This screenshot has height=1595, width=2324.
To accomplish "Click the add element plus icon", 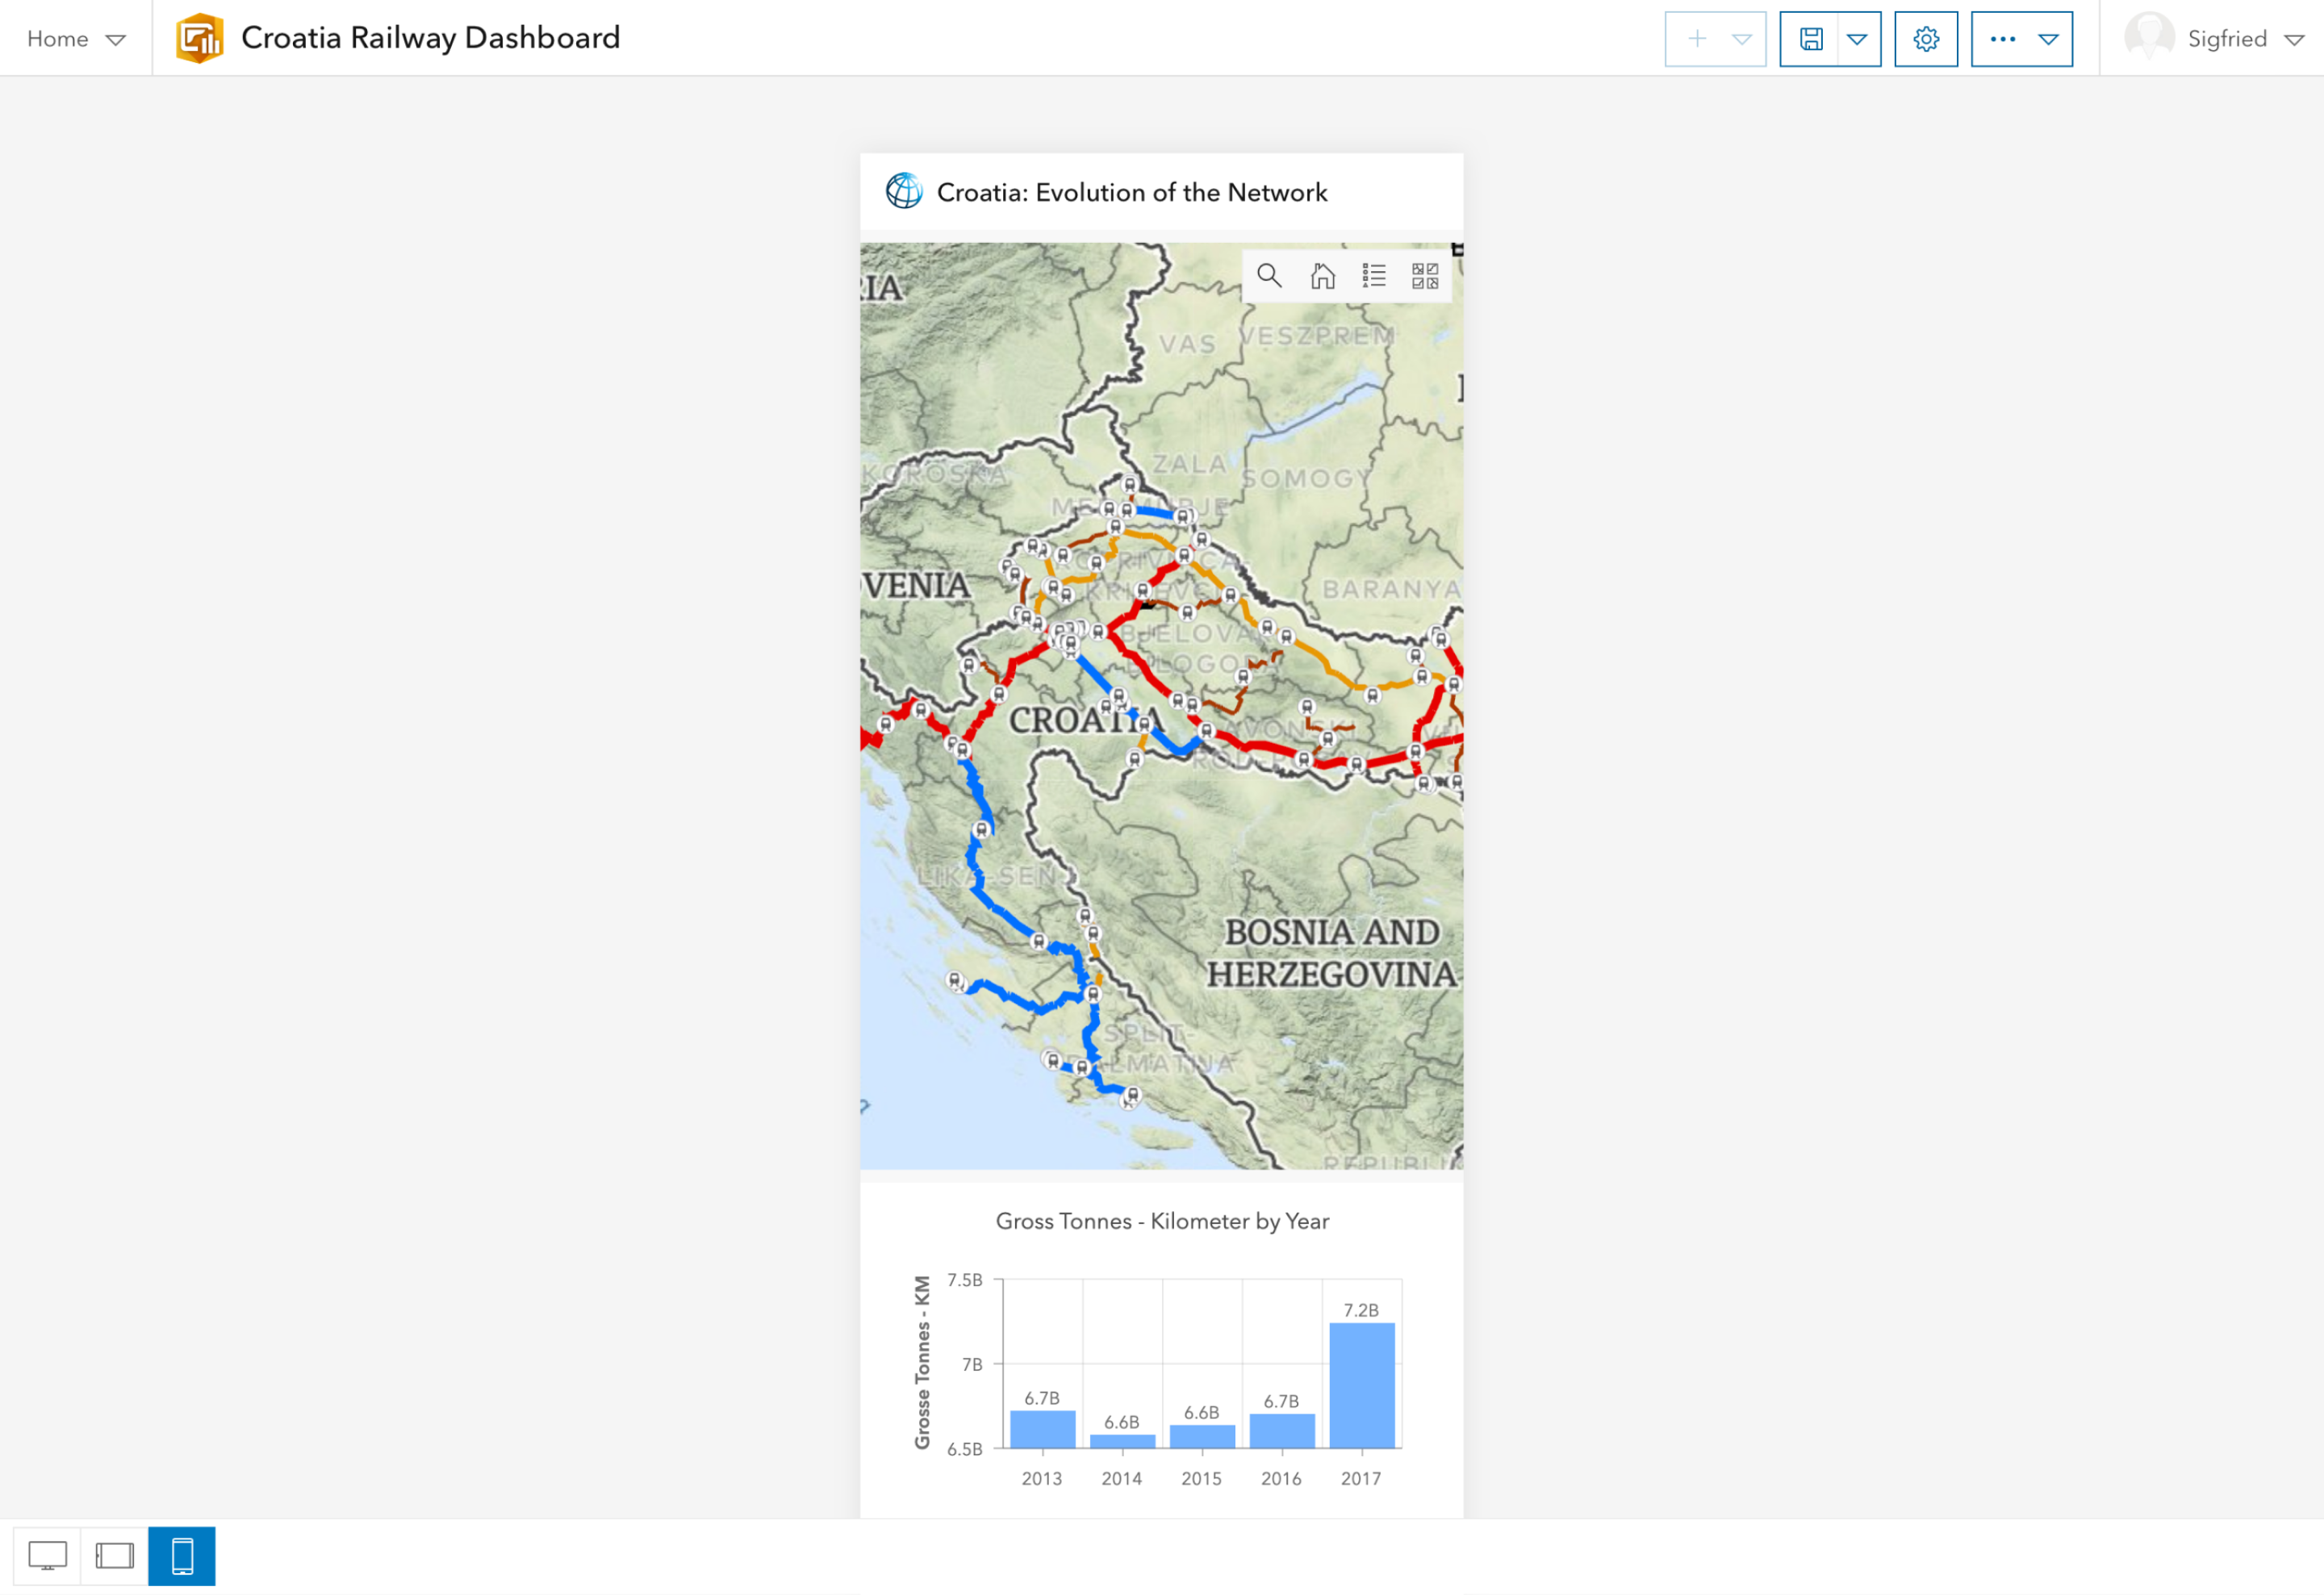I will 1696,39.
